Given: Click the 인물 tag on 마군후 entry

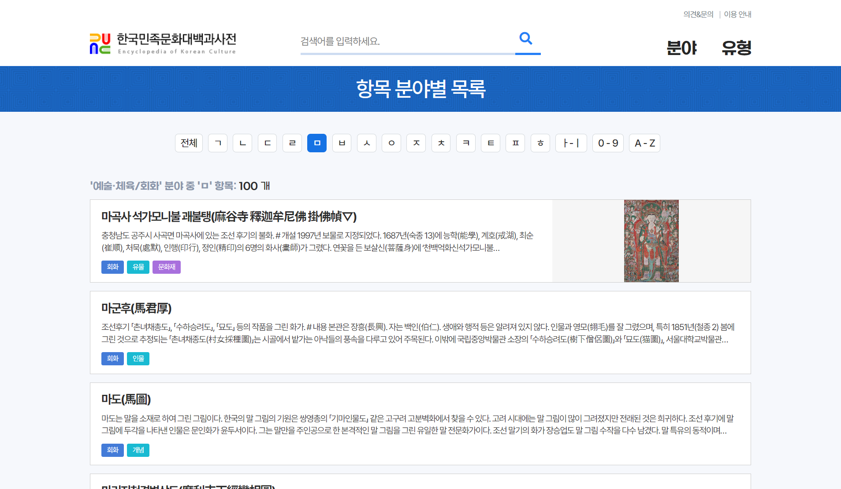Looking at the screenshot, I should pos(138,359).
